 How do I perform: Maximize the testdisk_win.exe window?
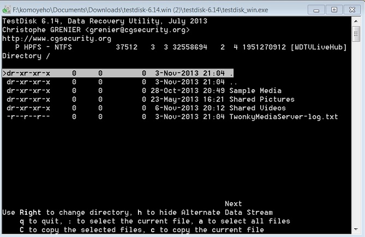click(334, 10)
